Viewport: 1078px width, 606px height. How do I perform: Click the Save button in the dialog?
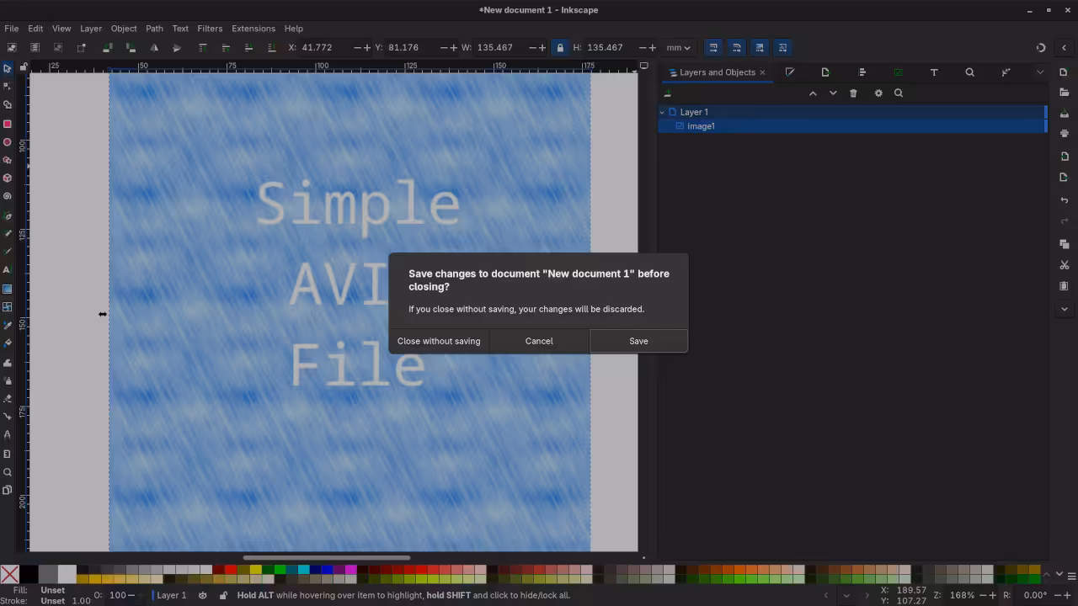point(638,341)
